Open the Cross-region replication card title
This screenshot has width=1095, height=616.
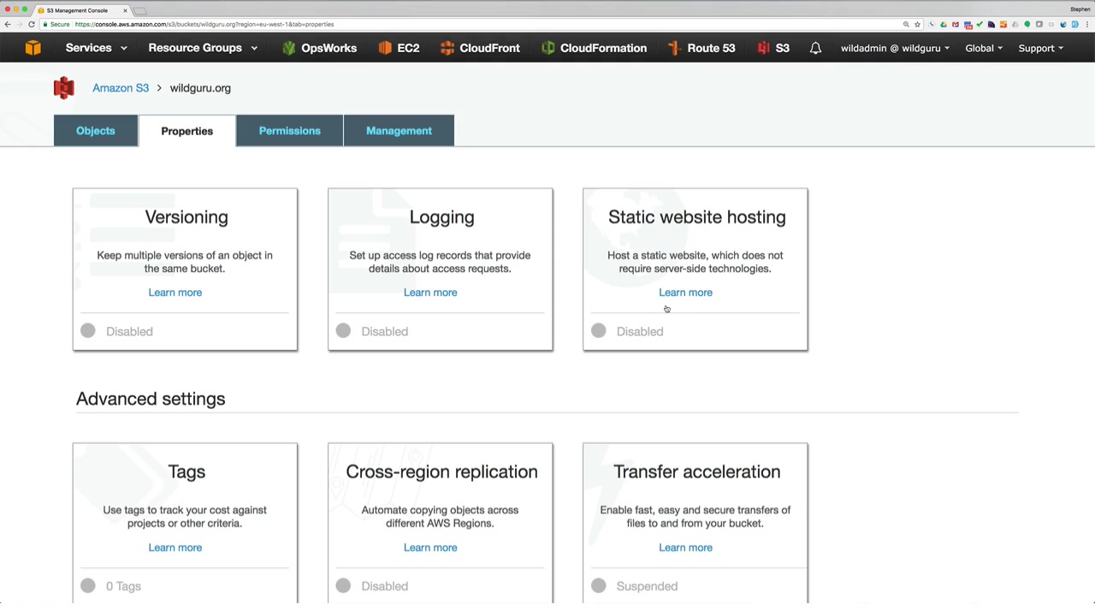(x=441, y=472)
